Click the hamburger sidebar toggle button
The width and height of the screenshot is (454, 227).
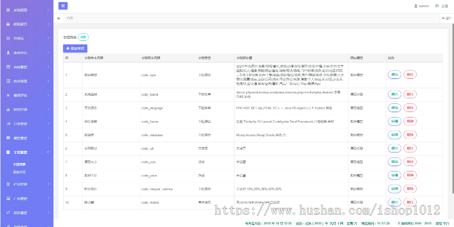[x=63, y=6]
